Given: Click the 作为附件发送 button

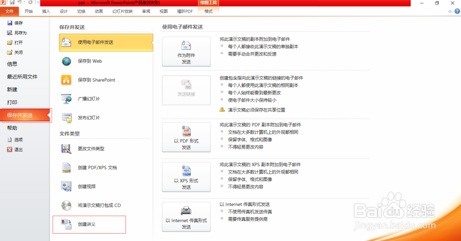Looking at the screenshot, I should (186, 52).
